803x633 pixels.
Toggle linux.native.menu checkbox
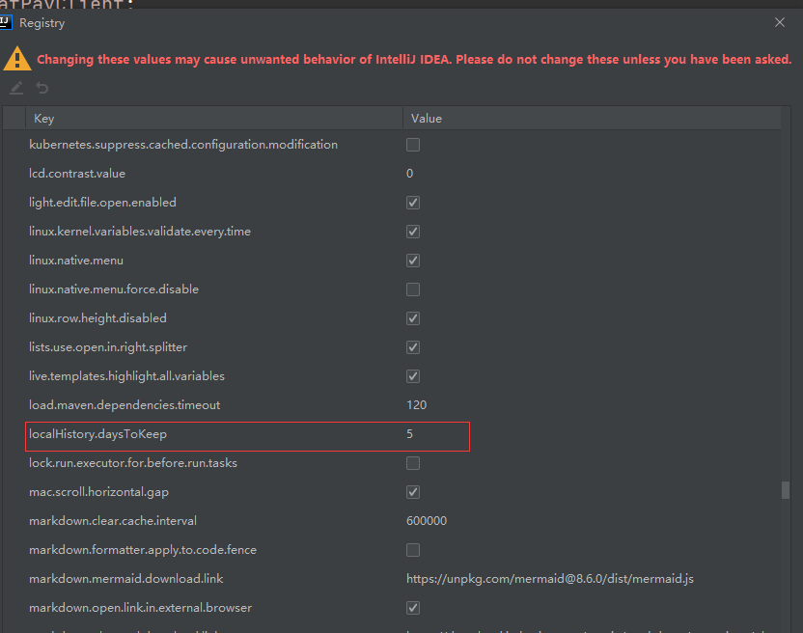(413, 261)
